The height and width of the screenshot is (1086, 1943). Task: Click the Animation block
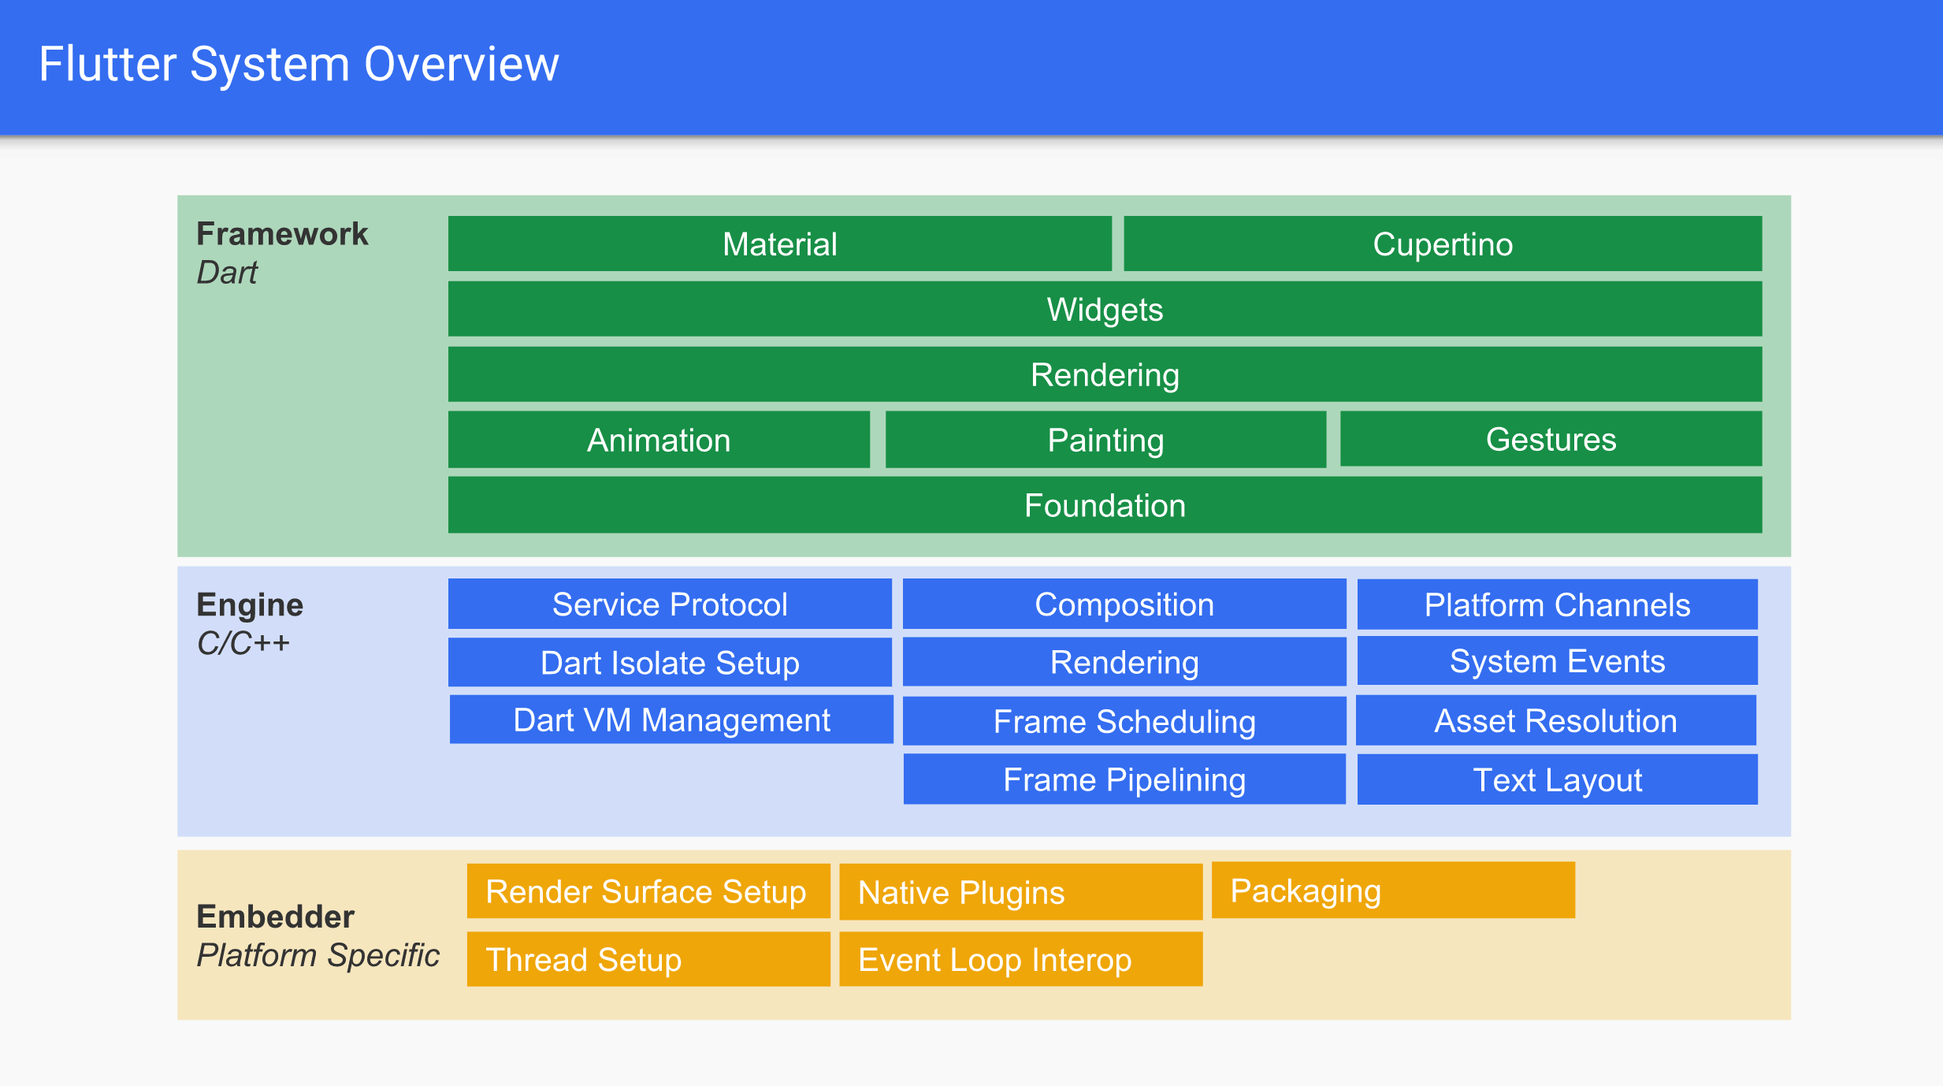(x=659, y=440)
